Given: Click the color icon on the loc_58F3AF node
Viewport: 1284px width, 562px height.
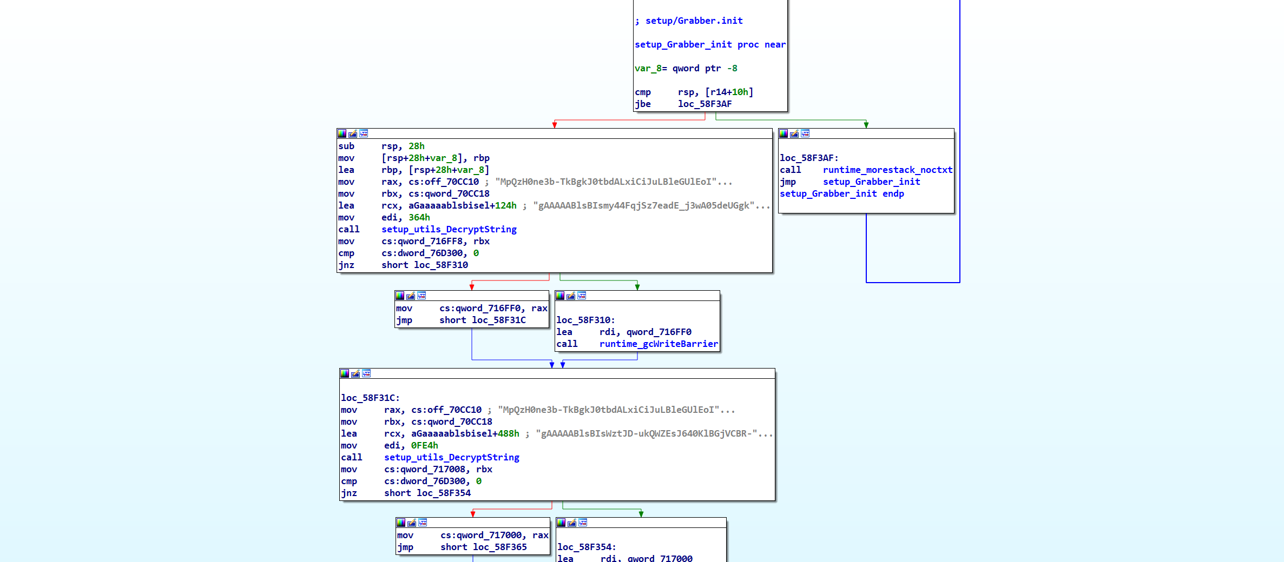Looking at the screenshot, I should pyautogui.click(x=783, y=133).
